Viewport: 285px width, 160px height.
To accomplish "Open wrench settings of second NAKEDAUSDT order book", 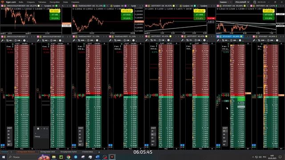I will 110,40.
